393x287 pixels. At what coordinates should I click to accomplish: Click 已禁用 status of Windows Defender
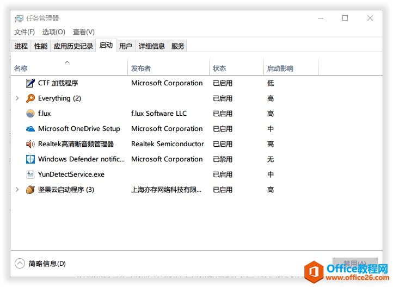point(223,159)
